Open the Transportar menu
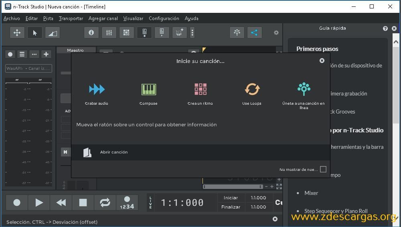401x227 pixels. click(71, 18)
